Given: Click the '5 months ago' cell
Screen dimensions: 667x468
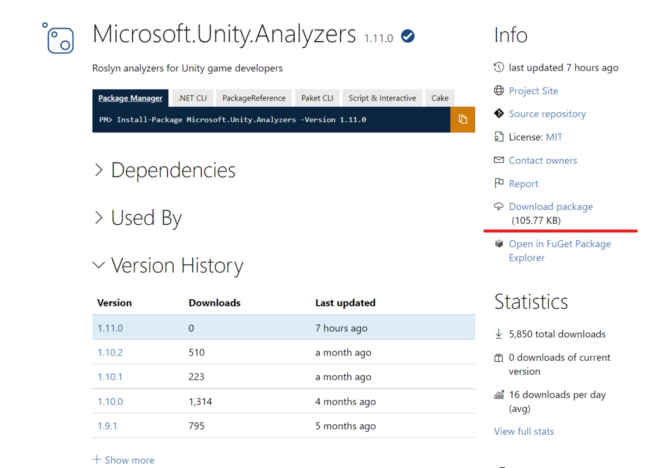Looking at the screenshot, I should [345, 426].
